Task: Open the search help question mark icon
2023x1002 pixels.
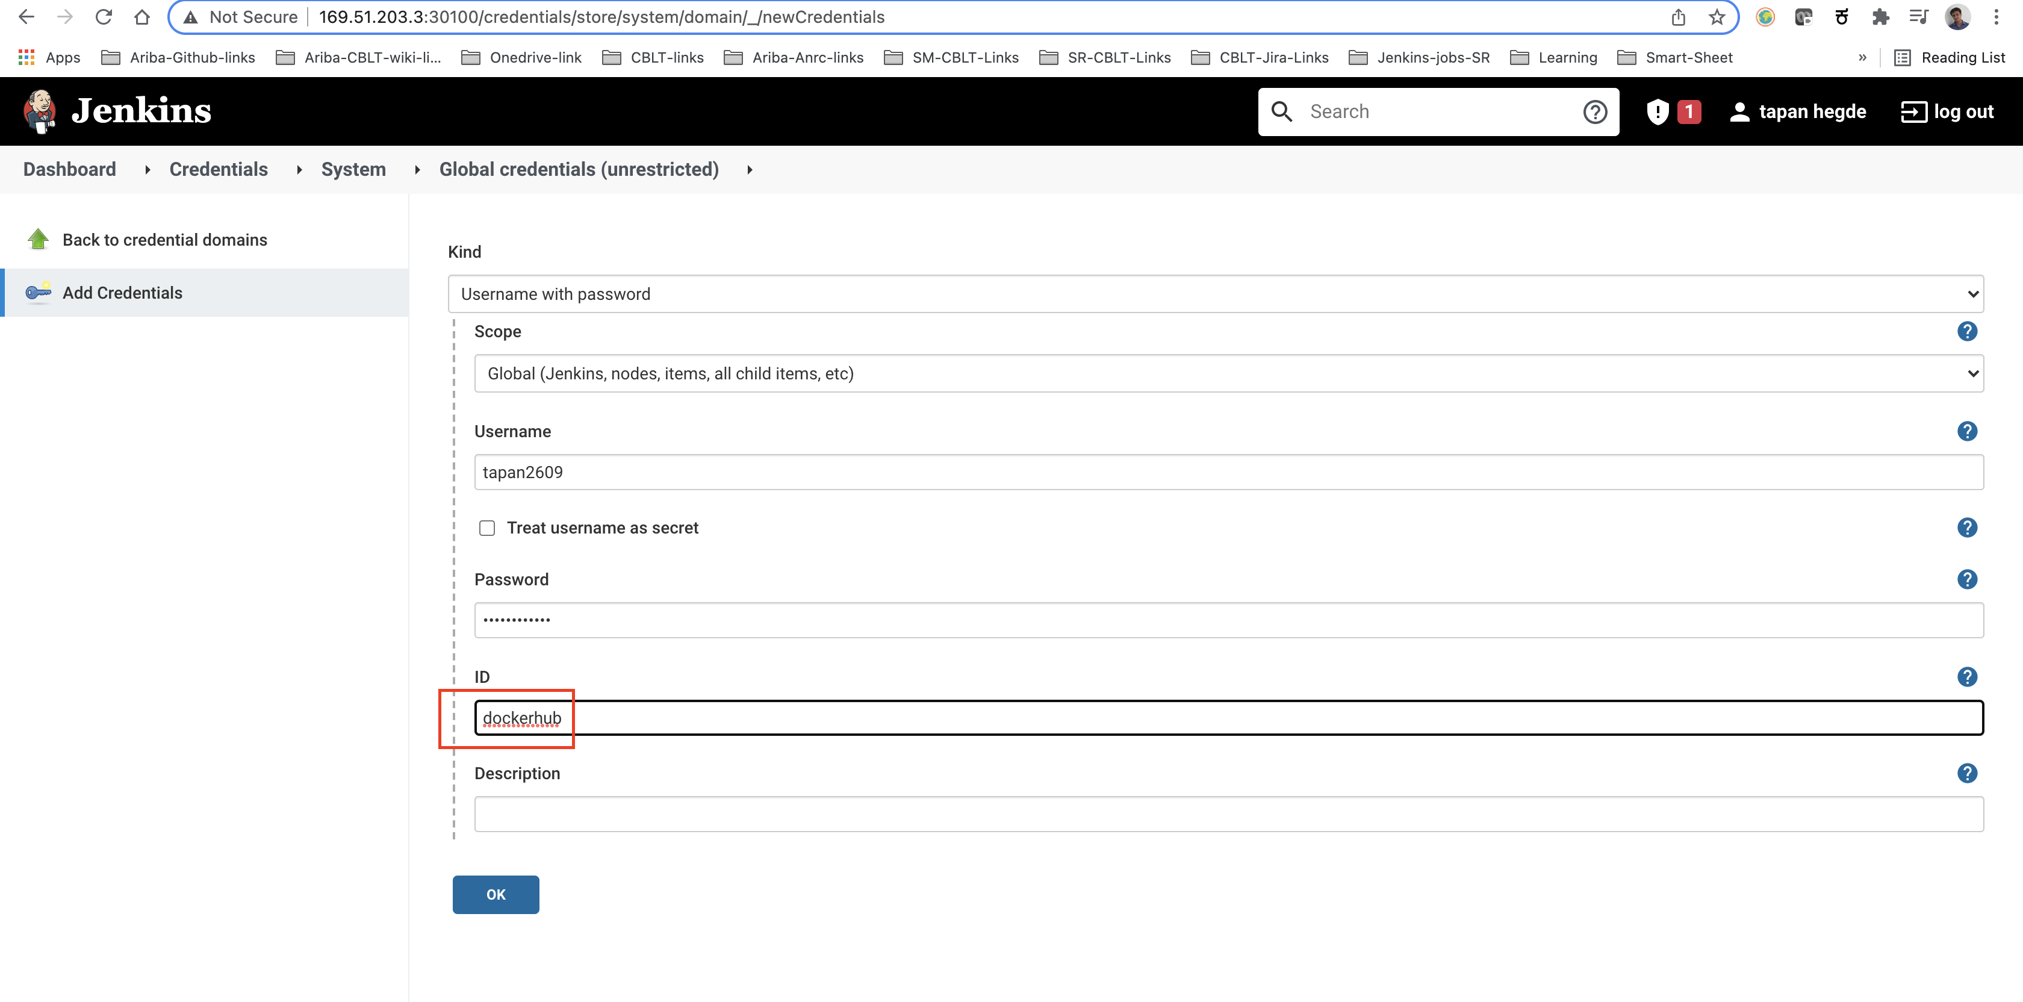Action: coord(1594,111)
